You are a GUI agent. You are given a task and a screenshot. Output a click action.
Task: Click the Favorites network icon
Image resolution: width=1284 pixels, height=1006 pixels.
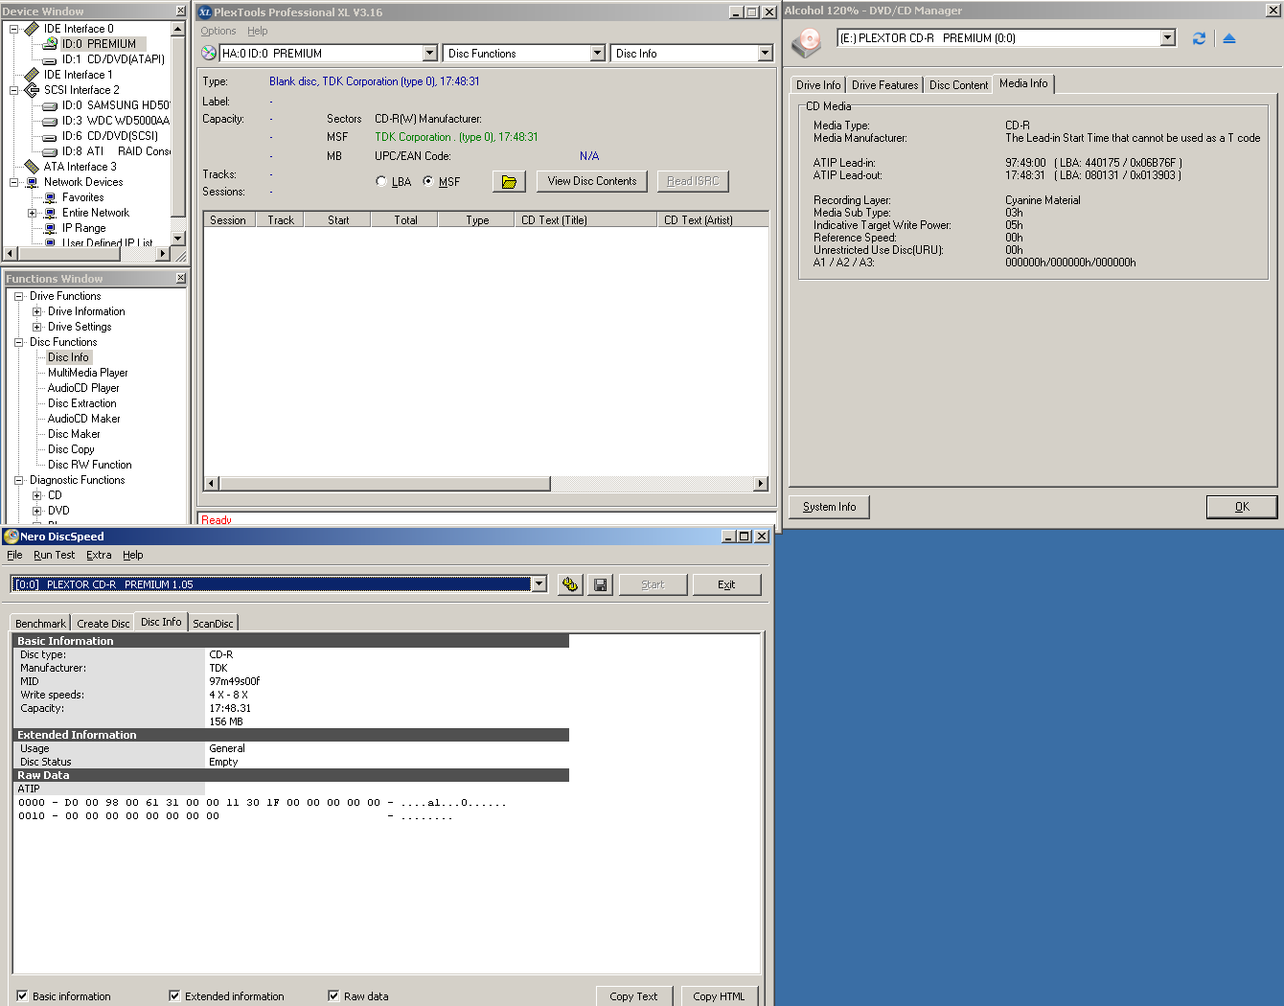pyautogui.click(x=50, y=197)
